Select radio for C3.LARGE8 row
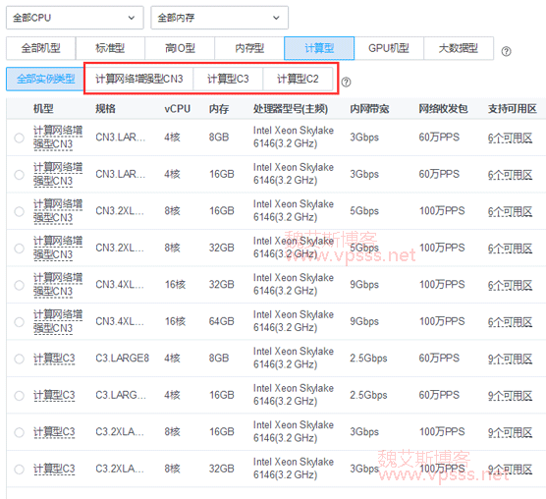 pyautogui.click(x=20, y=359)
